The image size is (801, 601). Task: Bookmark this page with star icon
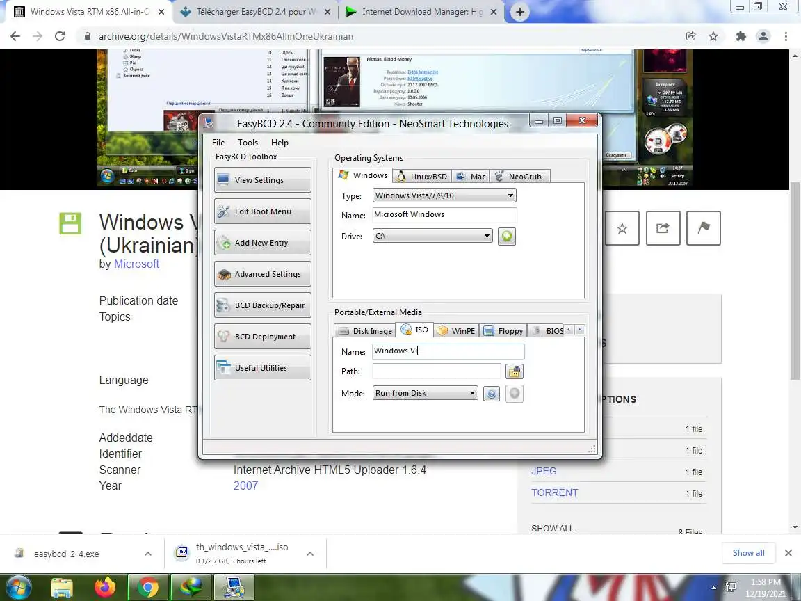click(x=713, y=36)
